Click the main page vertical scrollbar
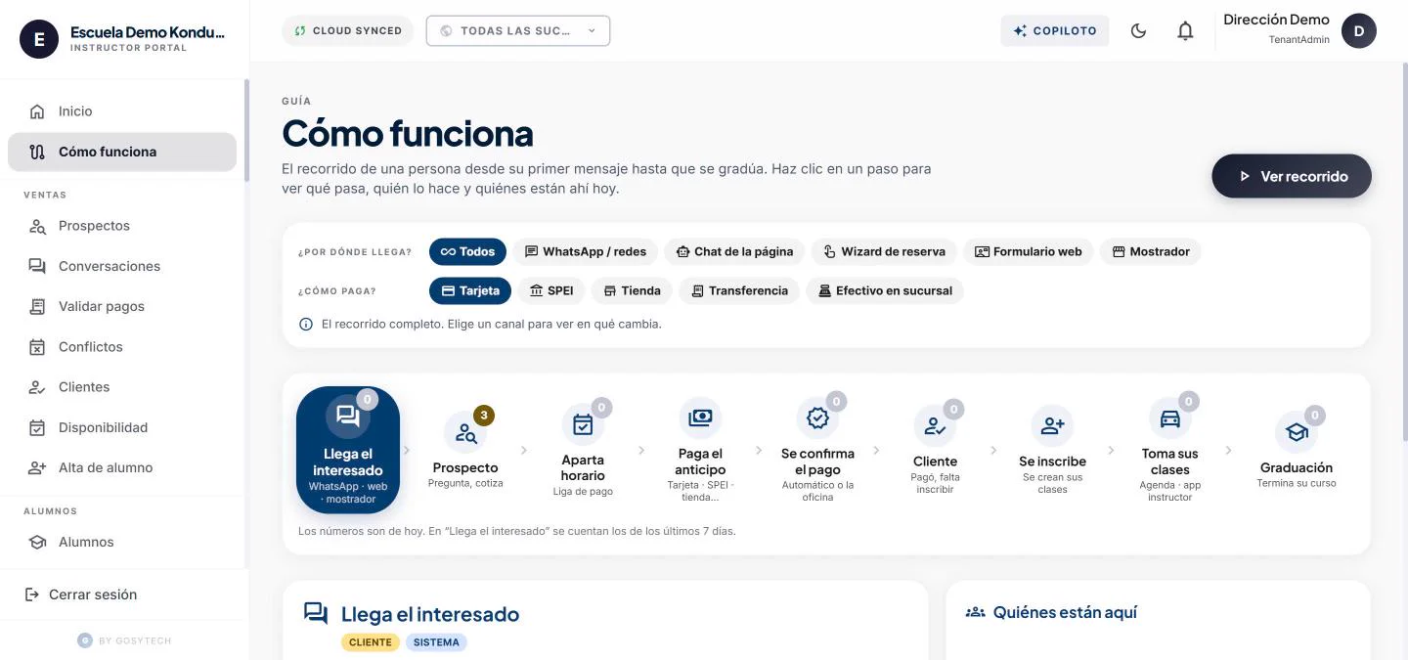Viewport: 1408px width, 660px height. [x=1404, y=251]
